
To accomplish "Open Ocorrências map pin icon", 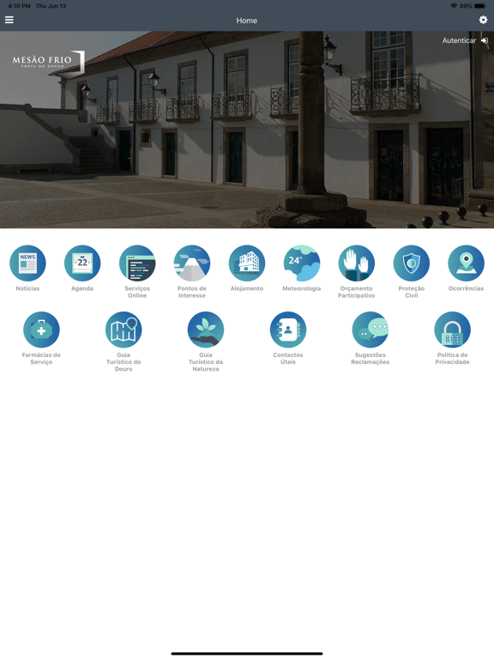I will pyautogui.click(x=467, y=263).
